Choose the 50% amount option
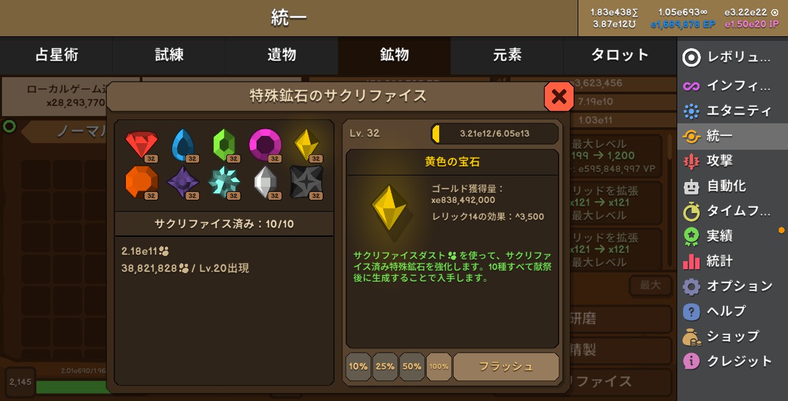Viewport: 788px width, 401px height. [x=411, y=366]
